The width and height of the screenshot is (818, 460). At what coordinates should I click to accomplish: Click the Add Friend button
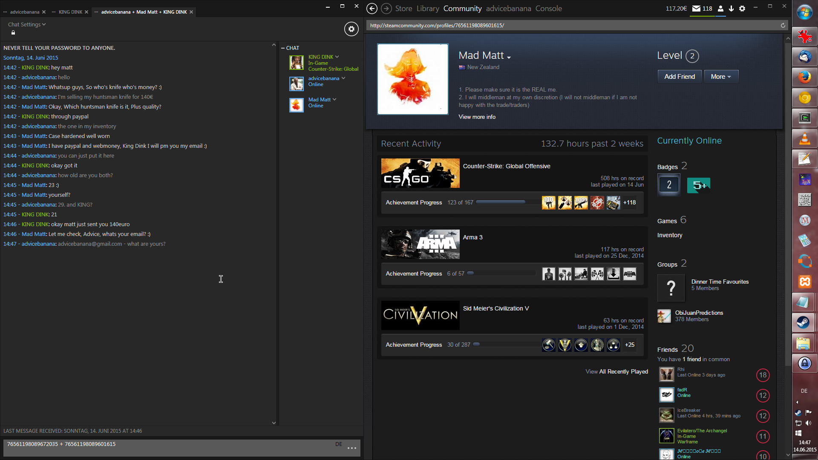coord(679,77)
